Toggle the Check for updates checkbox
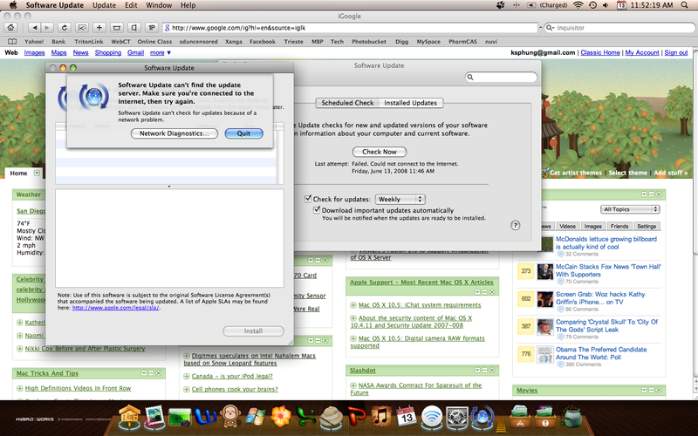 308,199
